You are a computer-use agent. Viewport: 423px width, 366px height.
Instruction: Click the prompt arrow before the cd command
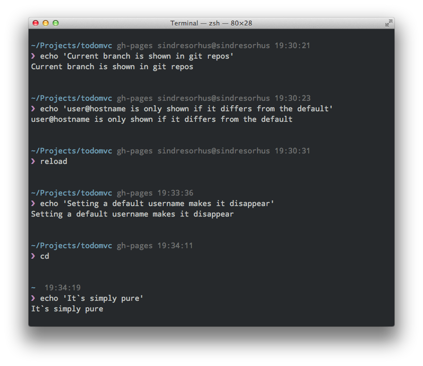(34, 256)
